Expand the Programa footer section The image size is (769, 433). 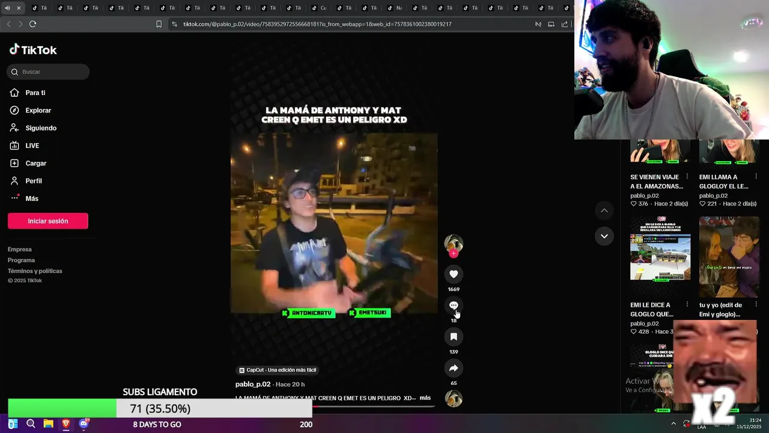tap(21, 260)
